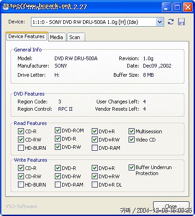
Task: Select the date value Dec09 ,2002
Action: point(157,66)
